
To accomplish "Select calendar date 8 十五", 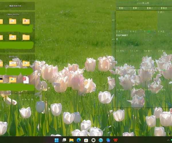I will (161, 31).
